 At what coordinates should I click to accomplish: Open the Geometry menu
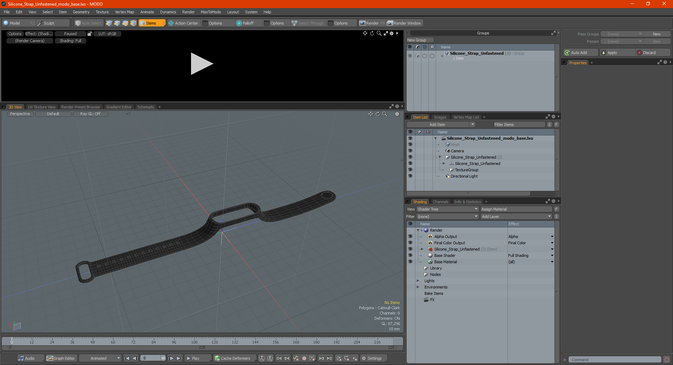tap(81, 12)
